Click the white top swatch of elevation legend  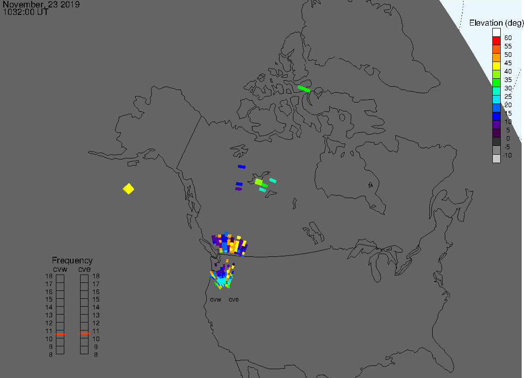(x=496, y=33)
